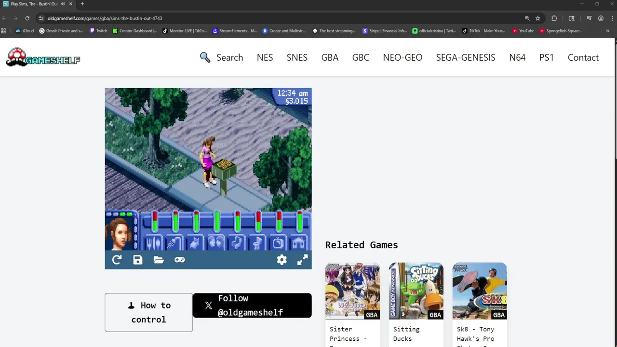Screen dimensions: 617x347
Task: Open the bookmarks bar apps grid icon
Action: click(3, 31)
